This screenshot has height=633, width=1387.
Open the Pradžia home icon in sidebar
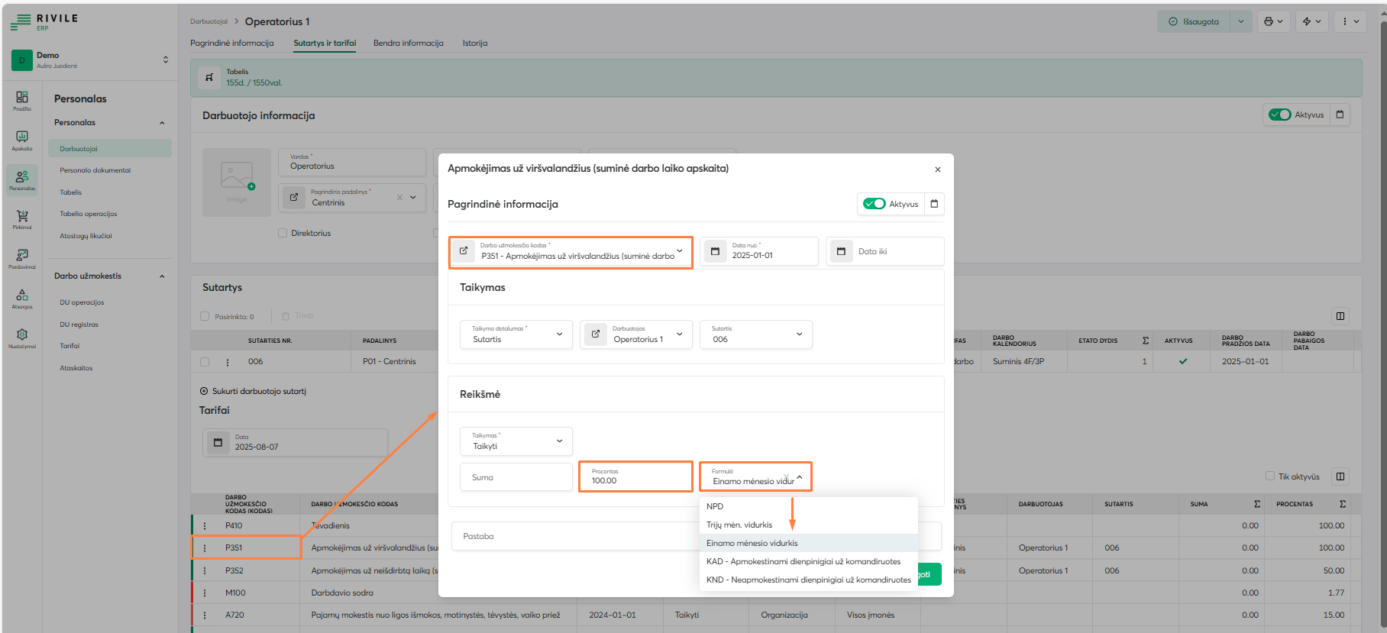tap(22, 100)
